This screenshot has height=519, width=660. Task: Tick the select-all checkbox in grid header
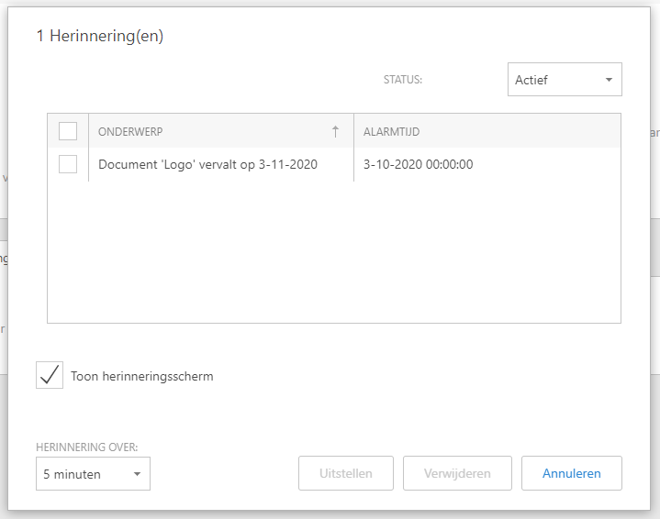[x=68, y=131]
